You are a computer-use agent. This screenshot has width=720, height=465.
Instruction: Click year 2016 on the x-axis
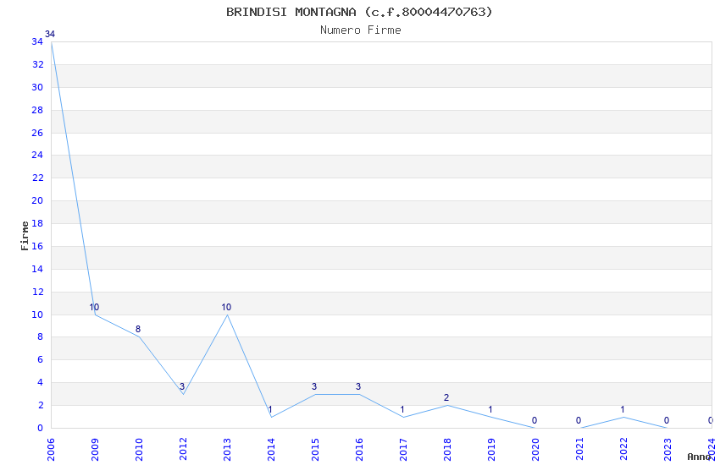(x=359, y=450)
